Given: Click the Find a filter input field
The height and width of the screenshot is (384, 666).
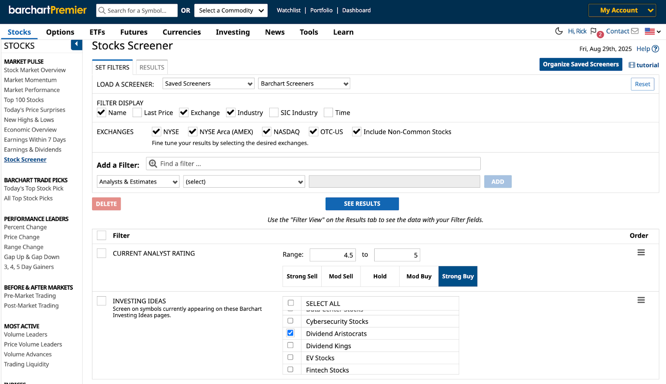Looking at the screenshot, I should 313,164.
